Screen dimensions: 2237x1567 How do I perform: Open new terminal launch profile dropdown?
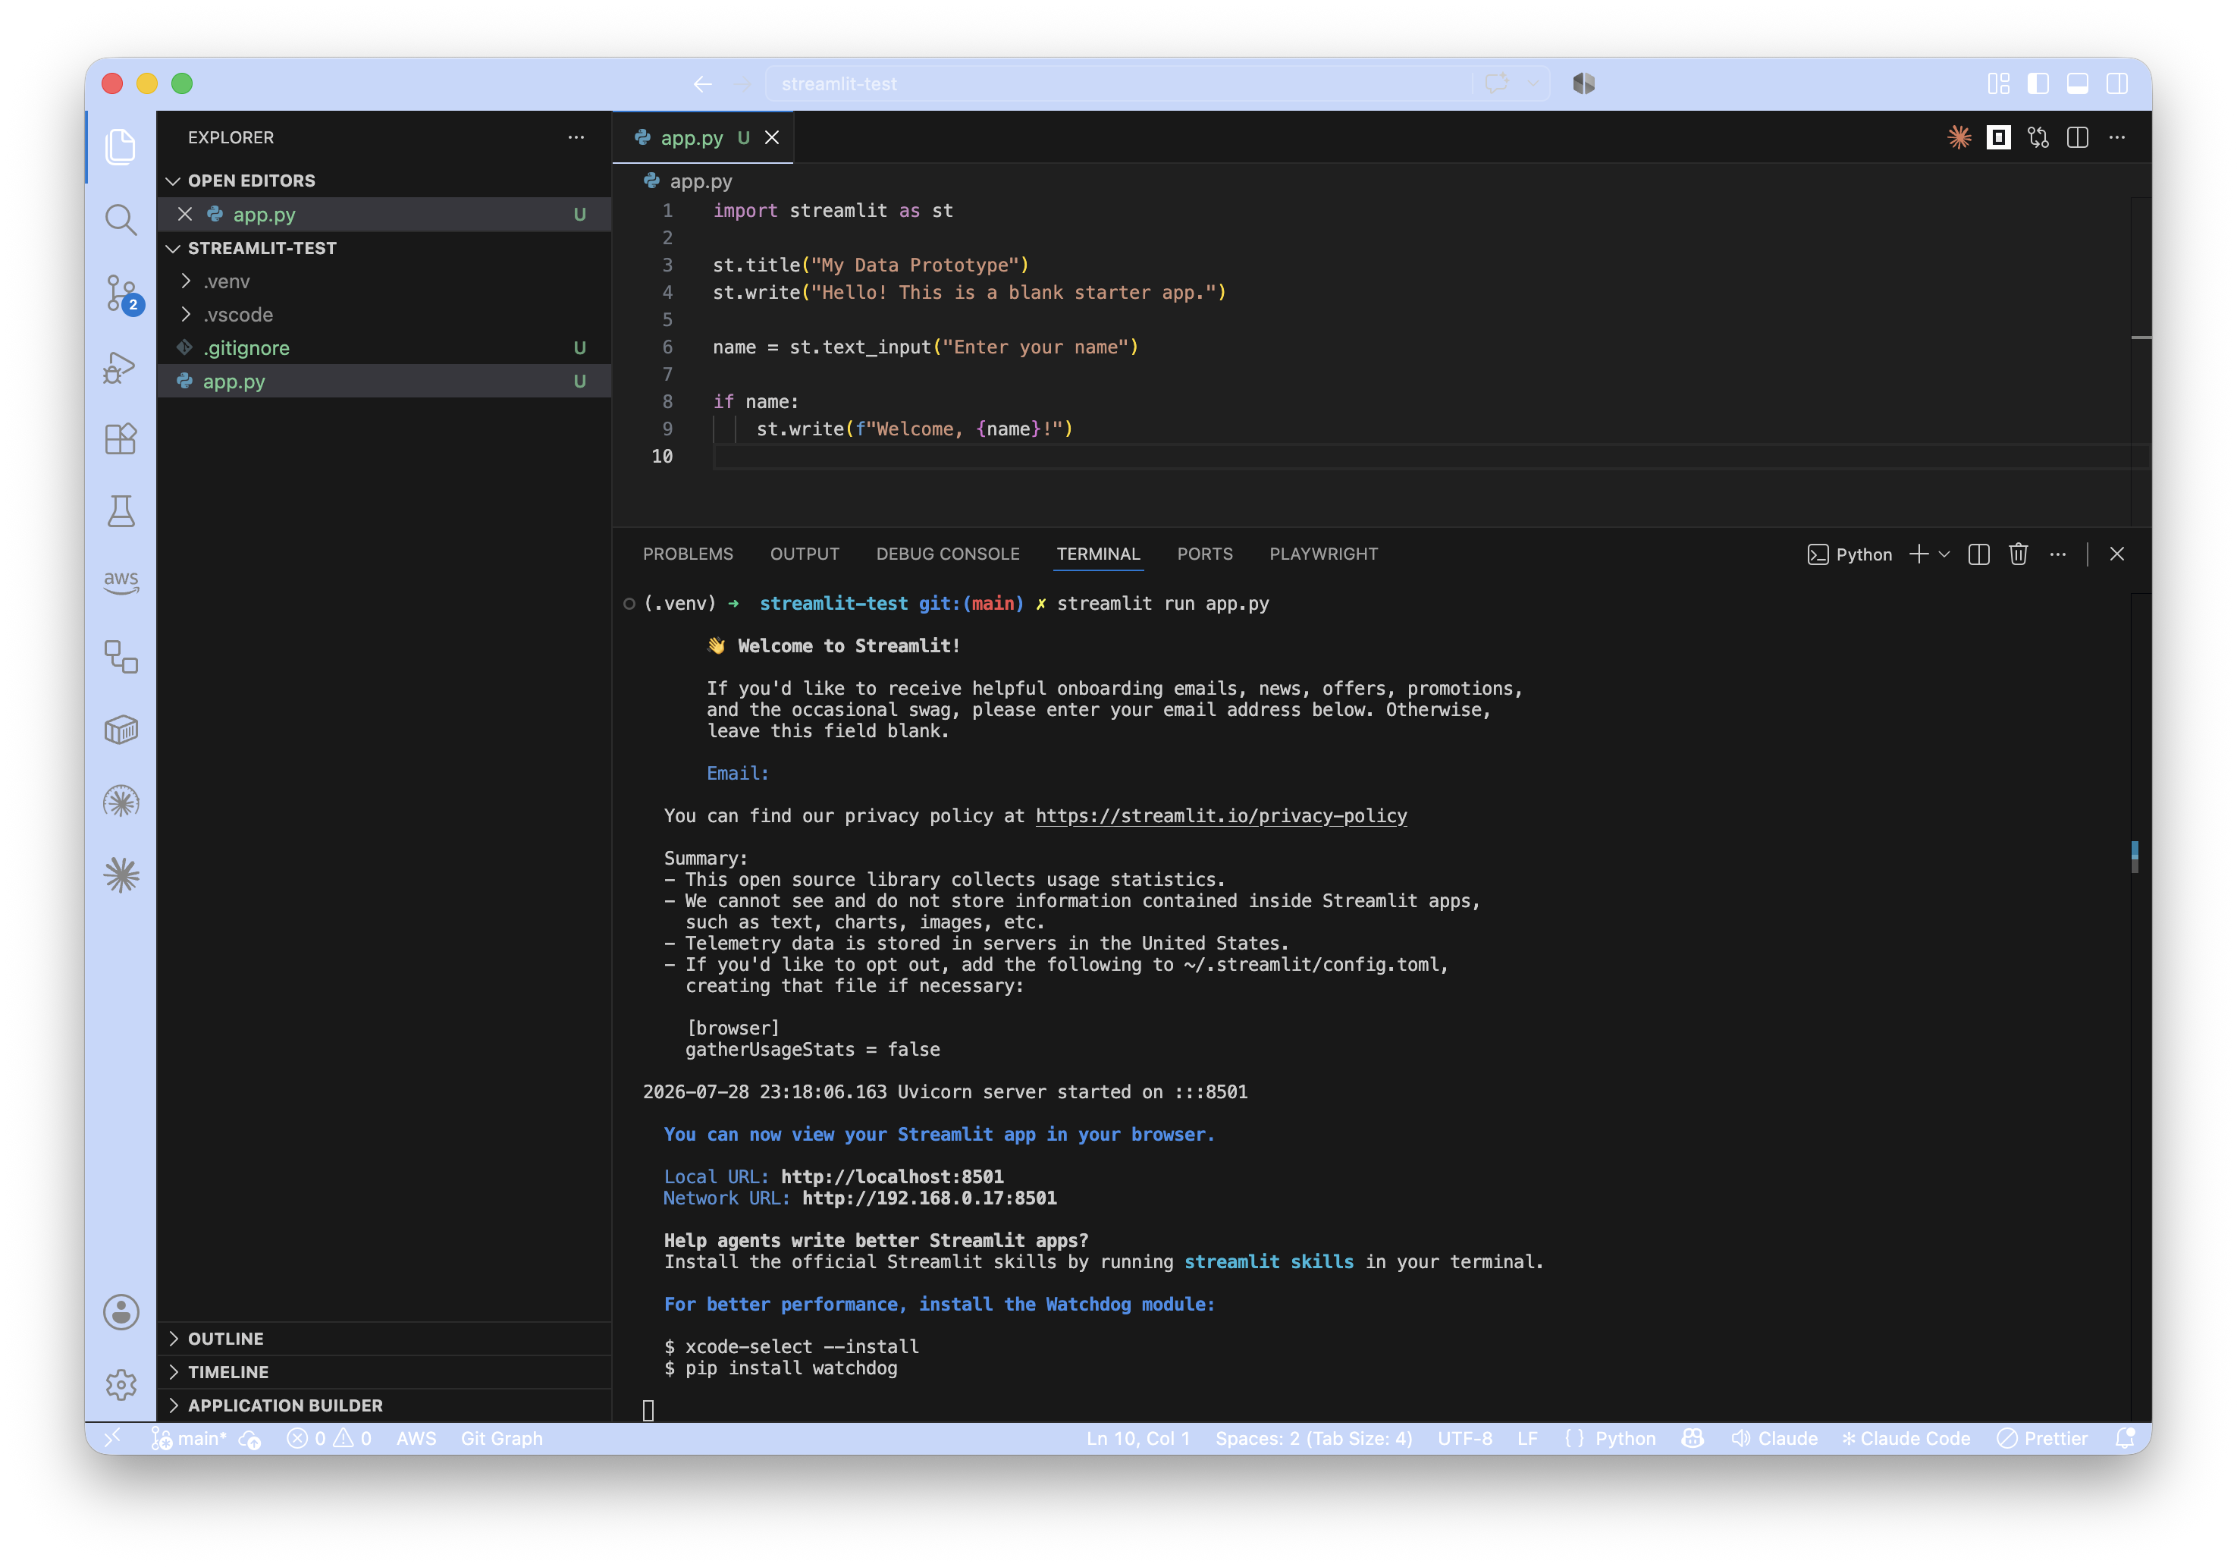(x=1945, y=554)
